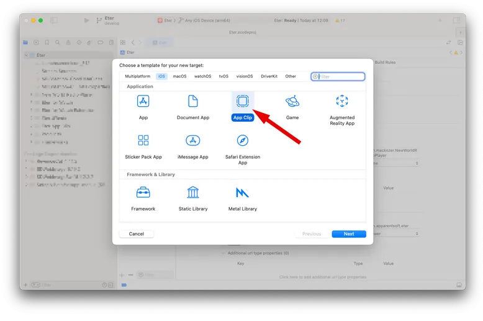Collapse the Eter project root in navigator
The width and height of the screenshot is (483, 321).
(26, 55)
